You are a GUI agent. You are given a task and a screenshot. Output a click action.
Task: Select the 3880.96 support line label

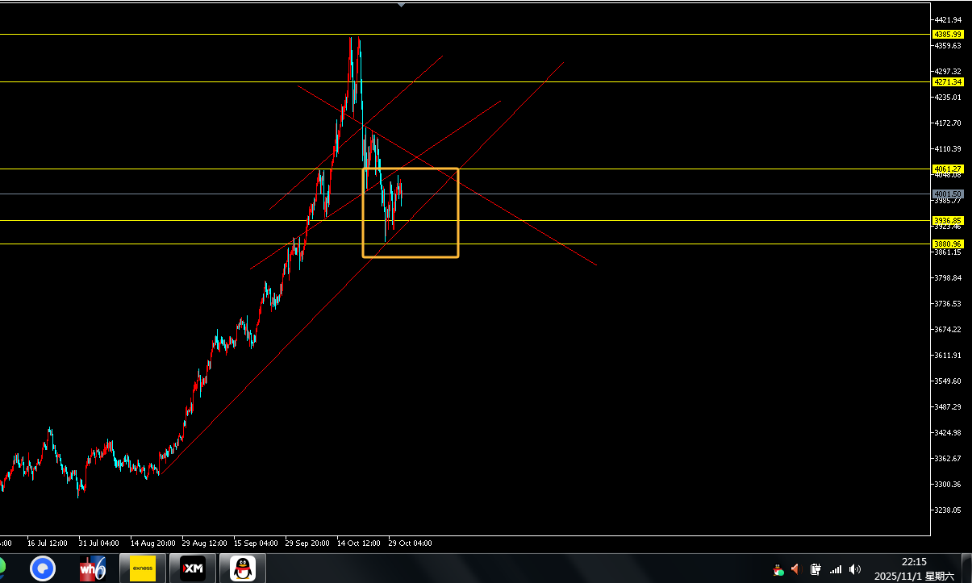pos(947,244)
